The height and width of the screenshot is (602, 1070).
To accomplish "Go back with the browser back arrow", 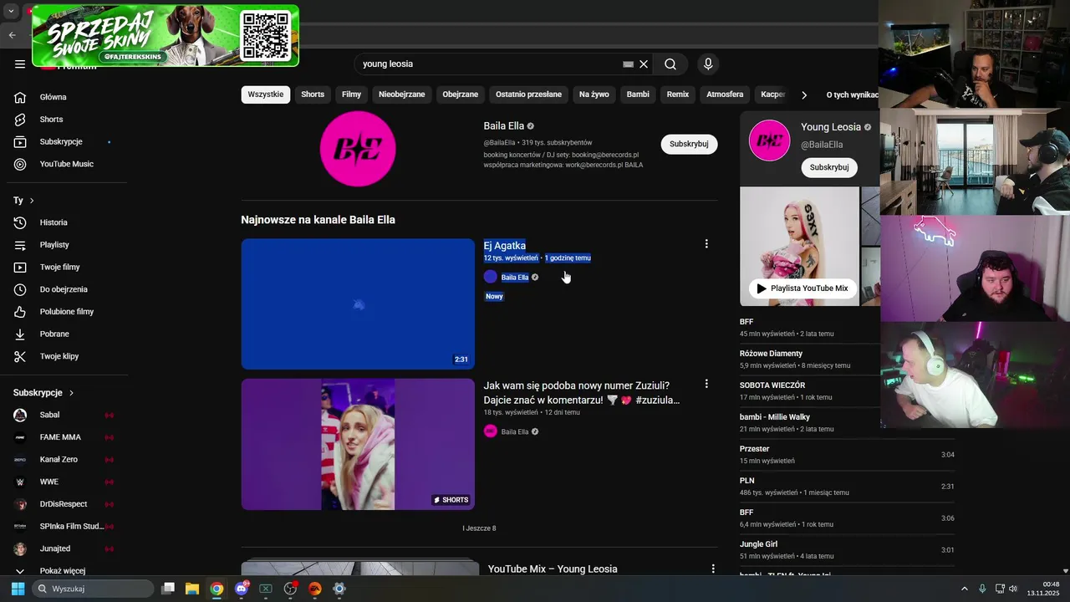I will (x=12, y=35).
